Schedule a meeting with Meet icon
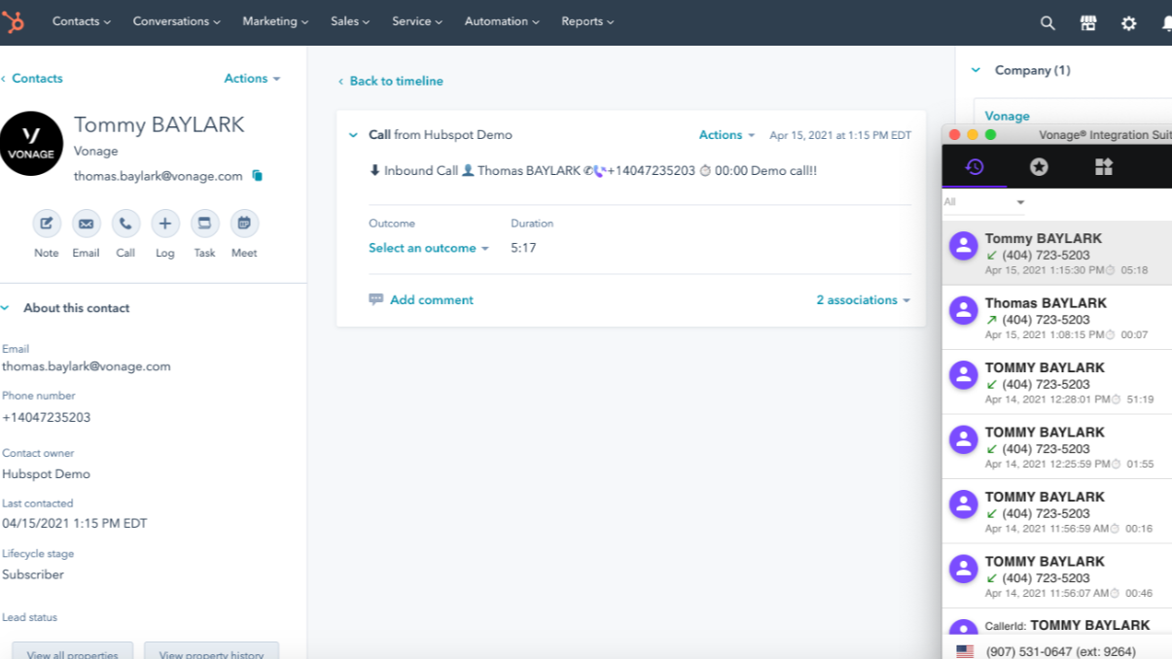 click(244, 224)
